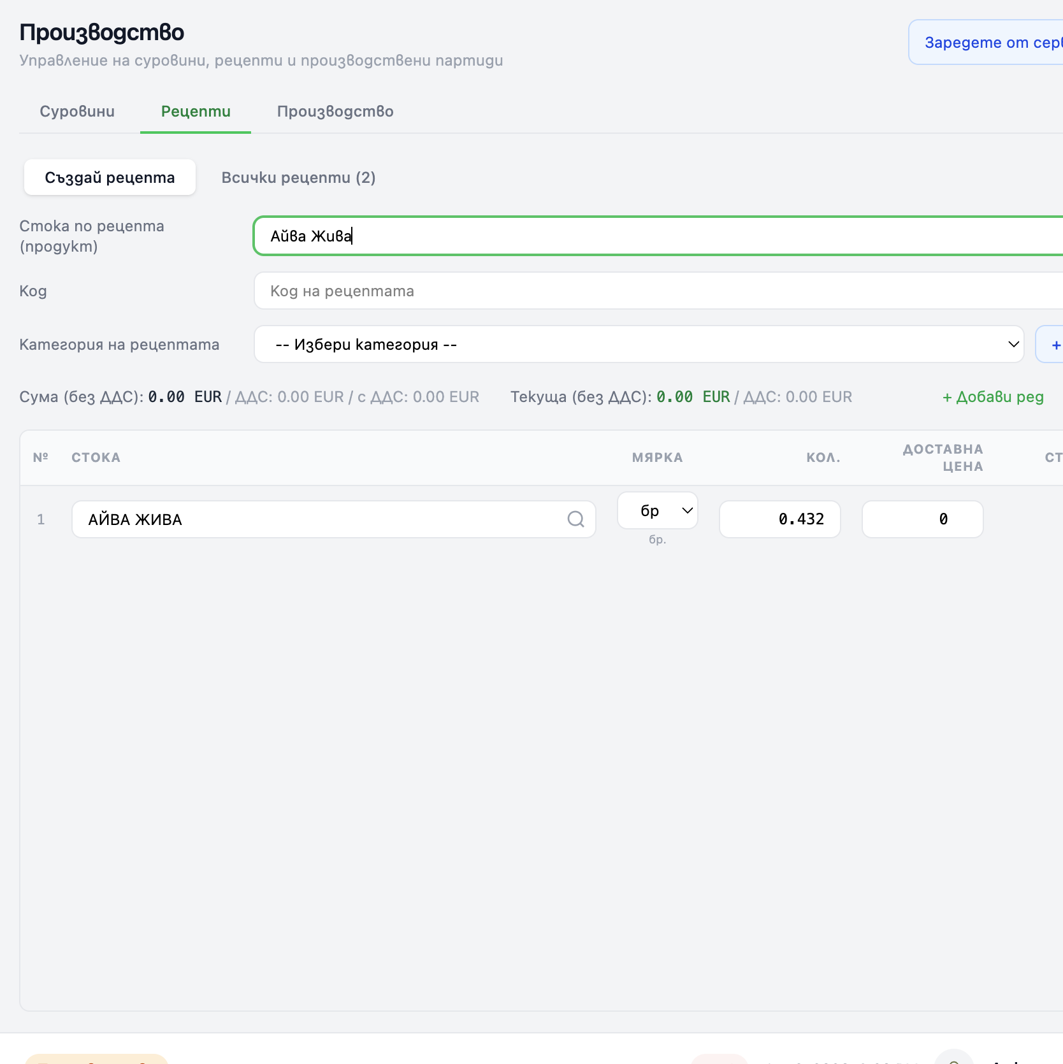Click the КОЛ. column header
Viewport: 1063px width, 1064px height.
(823, 457)
